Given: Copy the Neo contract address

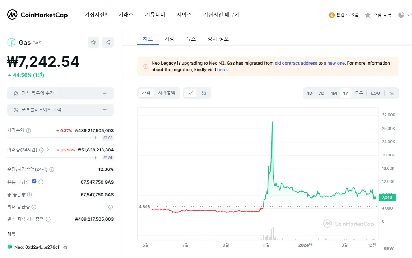Looking at the screenshot, I should coord(65,247).
